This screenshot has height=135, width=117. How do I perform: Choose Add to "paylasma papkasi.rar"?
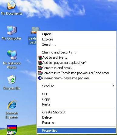pos(76,63)
